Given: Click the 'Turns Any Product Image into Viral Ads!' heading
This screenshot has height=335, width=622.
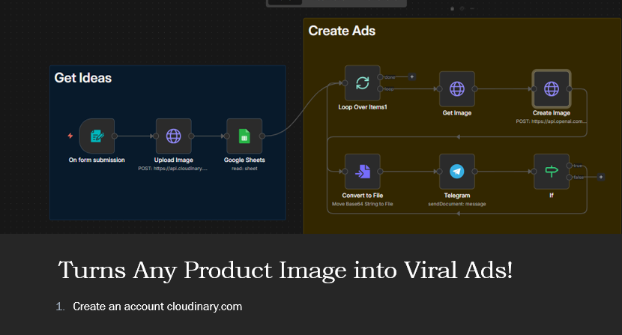Looking at the screenshot, I should 286,271.
